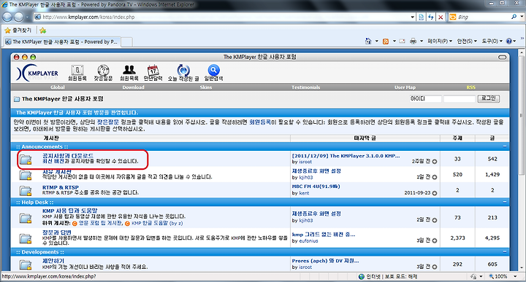View user kent profile link
This screenshot has height=282, width=526.
[x=304, y=193]
